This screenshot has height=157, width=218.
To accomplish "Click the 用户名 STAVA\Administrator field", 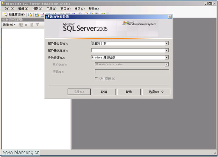I will click(x=132, y=64).
